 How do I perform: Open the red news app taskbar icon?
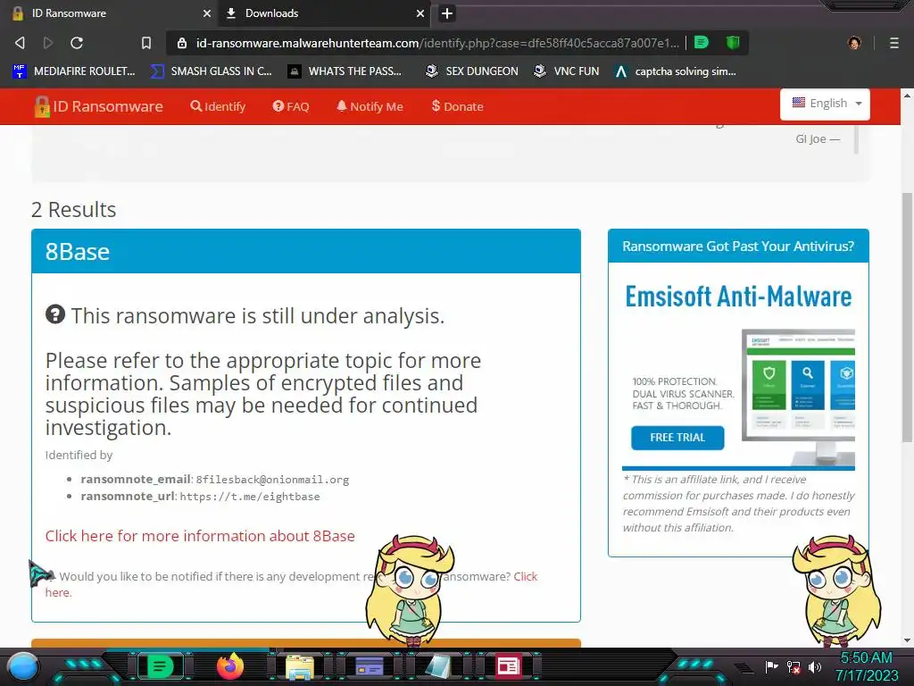[508, 666]
